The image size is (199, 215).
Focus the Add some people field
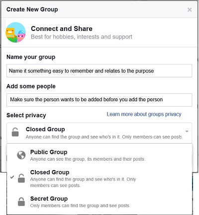[x=99, y=100]
